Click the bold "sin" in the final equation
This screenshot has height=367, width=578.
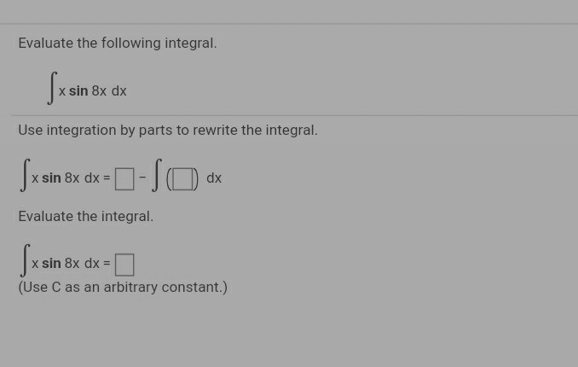pos(51,264)
